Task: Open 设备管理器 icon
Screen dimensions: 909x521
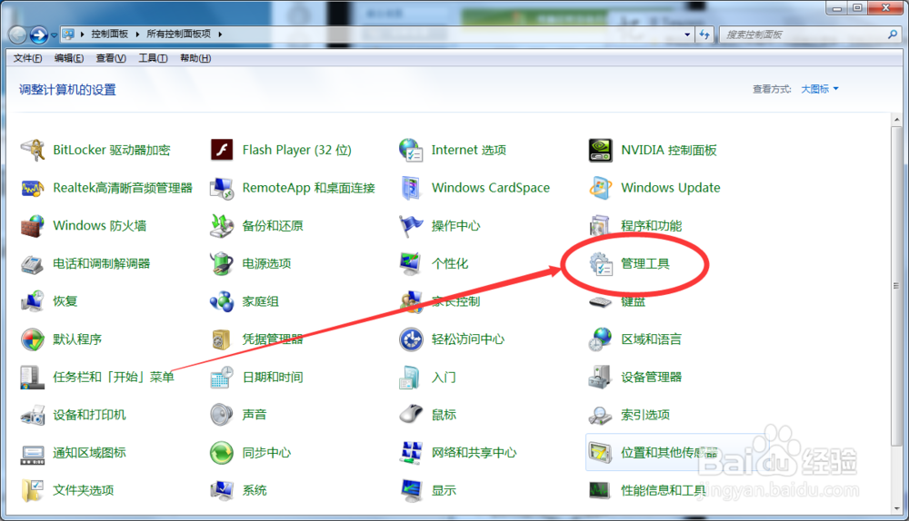Action: click(x=600, y=378)
